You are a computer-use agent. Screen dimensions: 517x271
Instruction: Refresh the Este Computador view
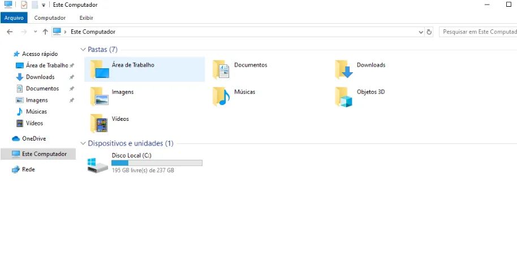[x=429, y=32]
